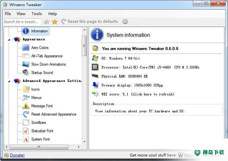This screenshot has width=228, height=161.
Task: Click the WEI score icon
Action: 95,94
